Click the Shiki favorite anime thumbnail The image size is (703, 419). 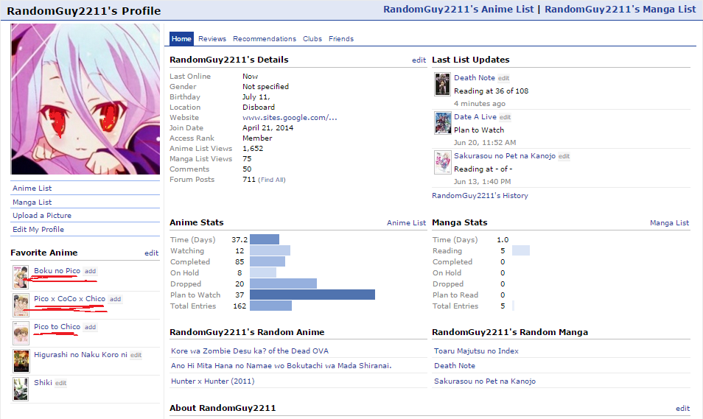21,389
